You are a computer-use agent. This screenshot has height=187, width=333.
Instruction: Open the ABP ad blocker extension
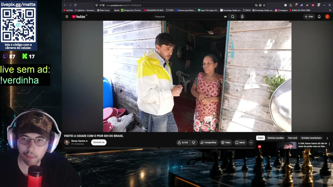pyautogui.click(x=313, y=5)
